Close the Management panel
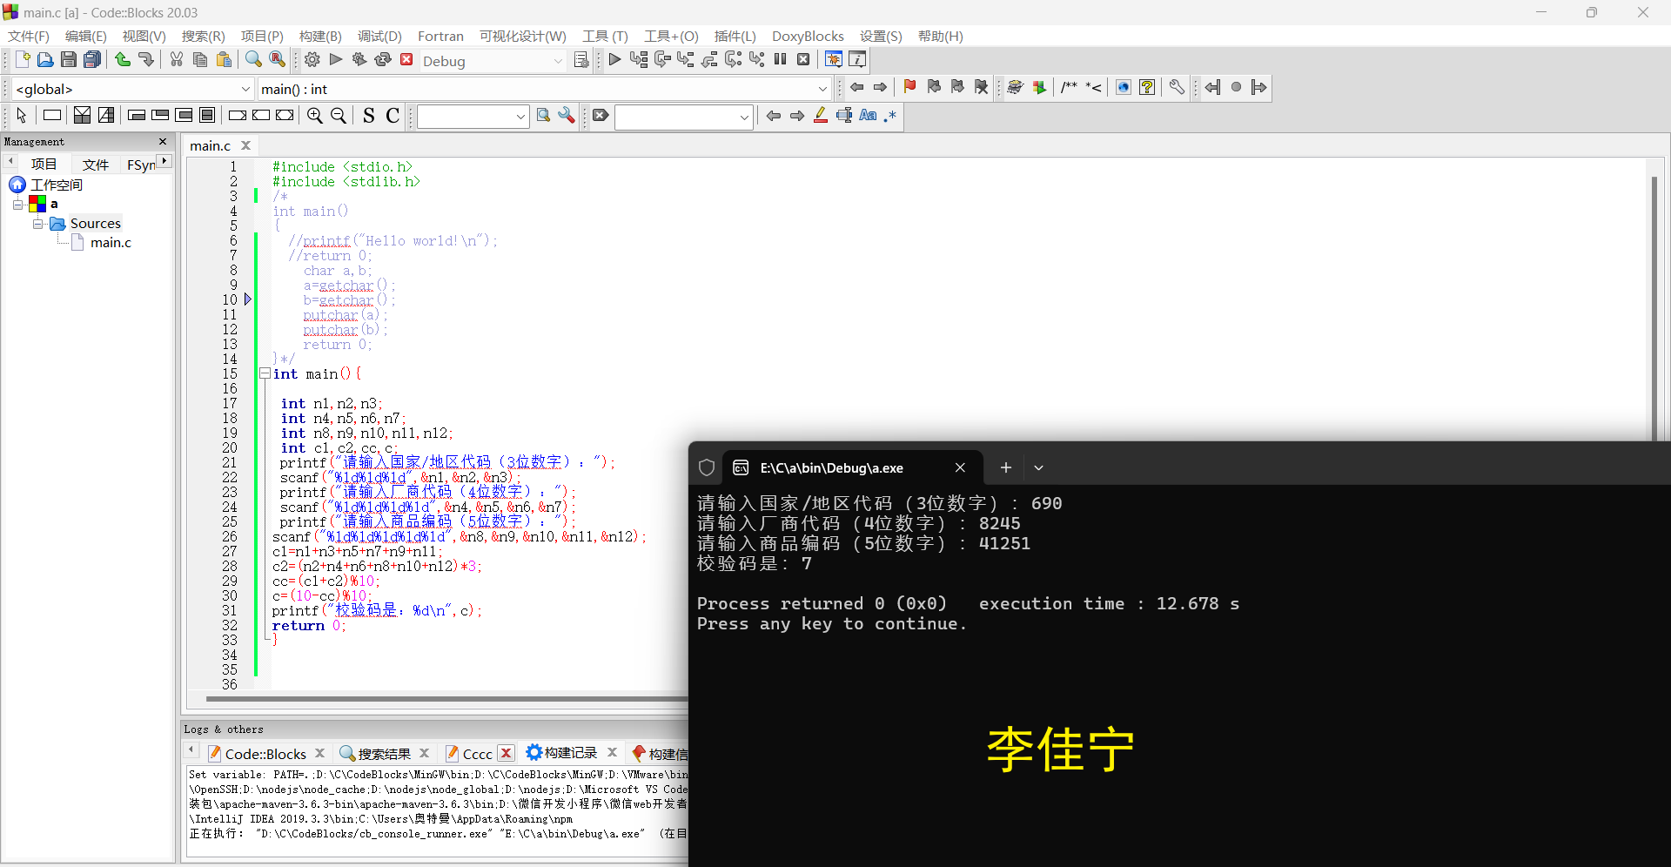Image resolution: width=1671 pixels, height=867 pixels. tap(163, 141)
